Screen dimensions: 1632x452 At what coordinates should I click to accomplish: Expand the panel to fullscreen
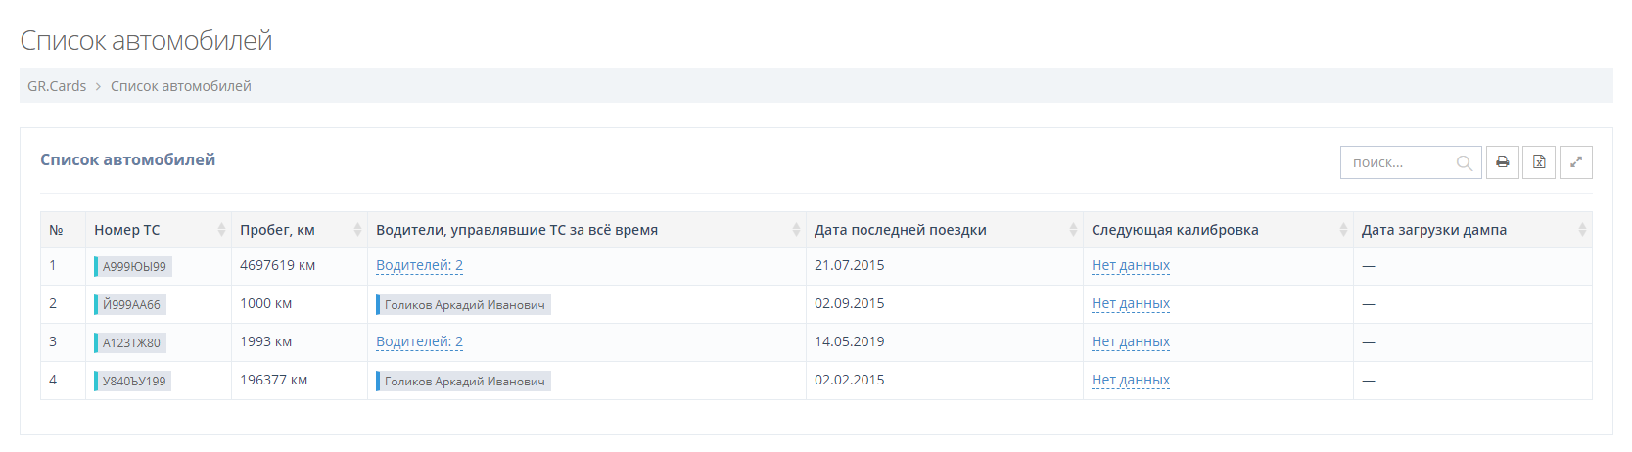point(1575,162)
